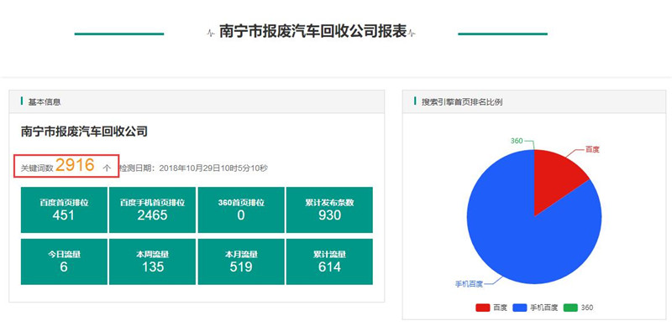Click the pulse icon right of the title
Viewport: 672px width, 326px height.
412,33
